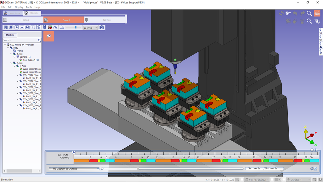Screen dimensions: 323x182
Task: Open the File menu
Action: click(x=3, y=7)
